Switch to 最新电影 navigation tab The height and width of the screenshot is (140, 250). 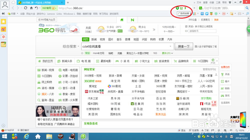103,61
